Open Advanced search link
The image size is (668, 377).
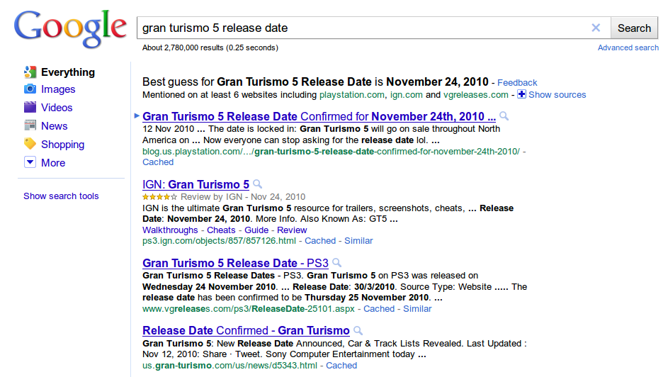coord(628,47)
